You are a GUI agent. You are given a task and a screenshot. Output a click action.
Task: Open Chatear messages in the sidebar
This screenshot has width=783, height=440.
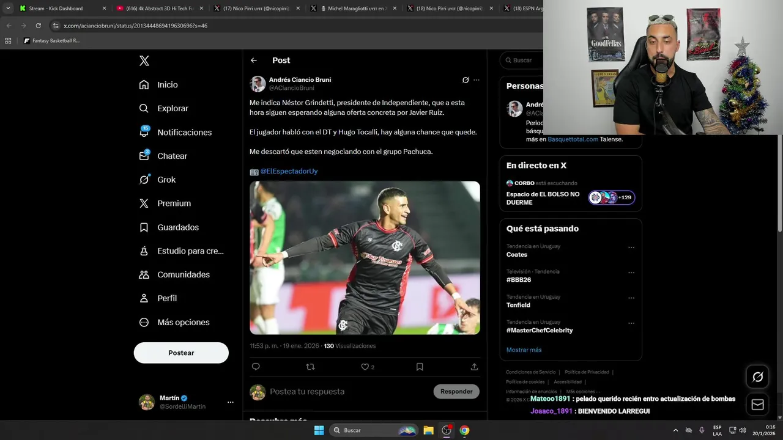coord(163,156)
